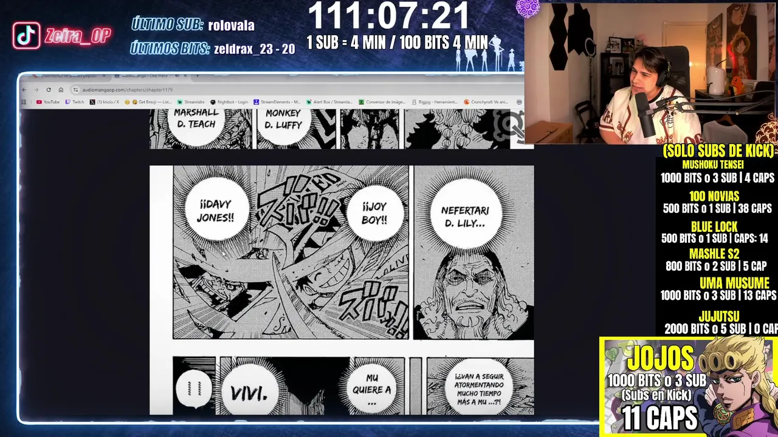Viewport: 778px width, 437px height.
Task: Go back with the browser back arrow
Action: 24,90
